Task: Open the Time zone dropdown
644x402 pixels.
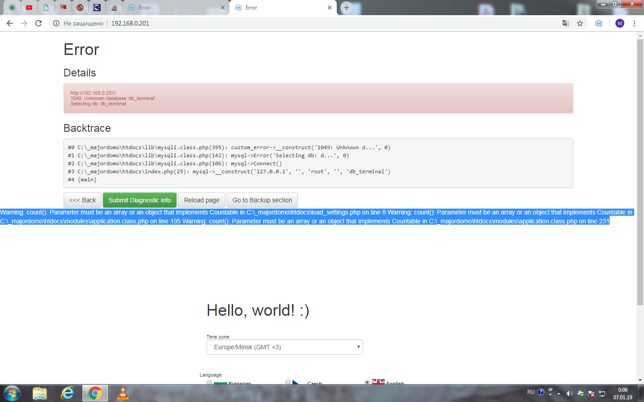Action: pyautogui.click(x=285, y=347)
